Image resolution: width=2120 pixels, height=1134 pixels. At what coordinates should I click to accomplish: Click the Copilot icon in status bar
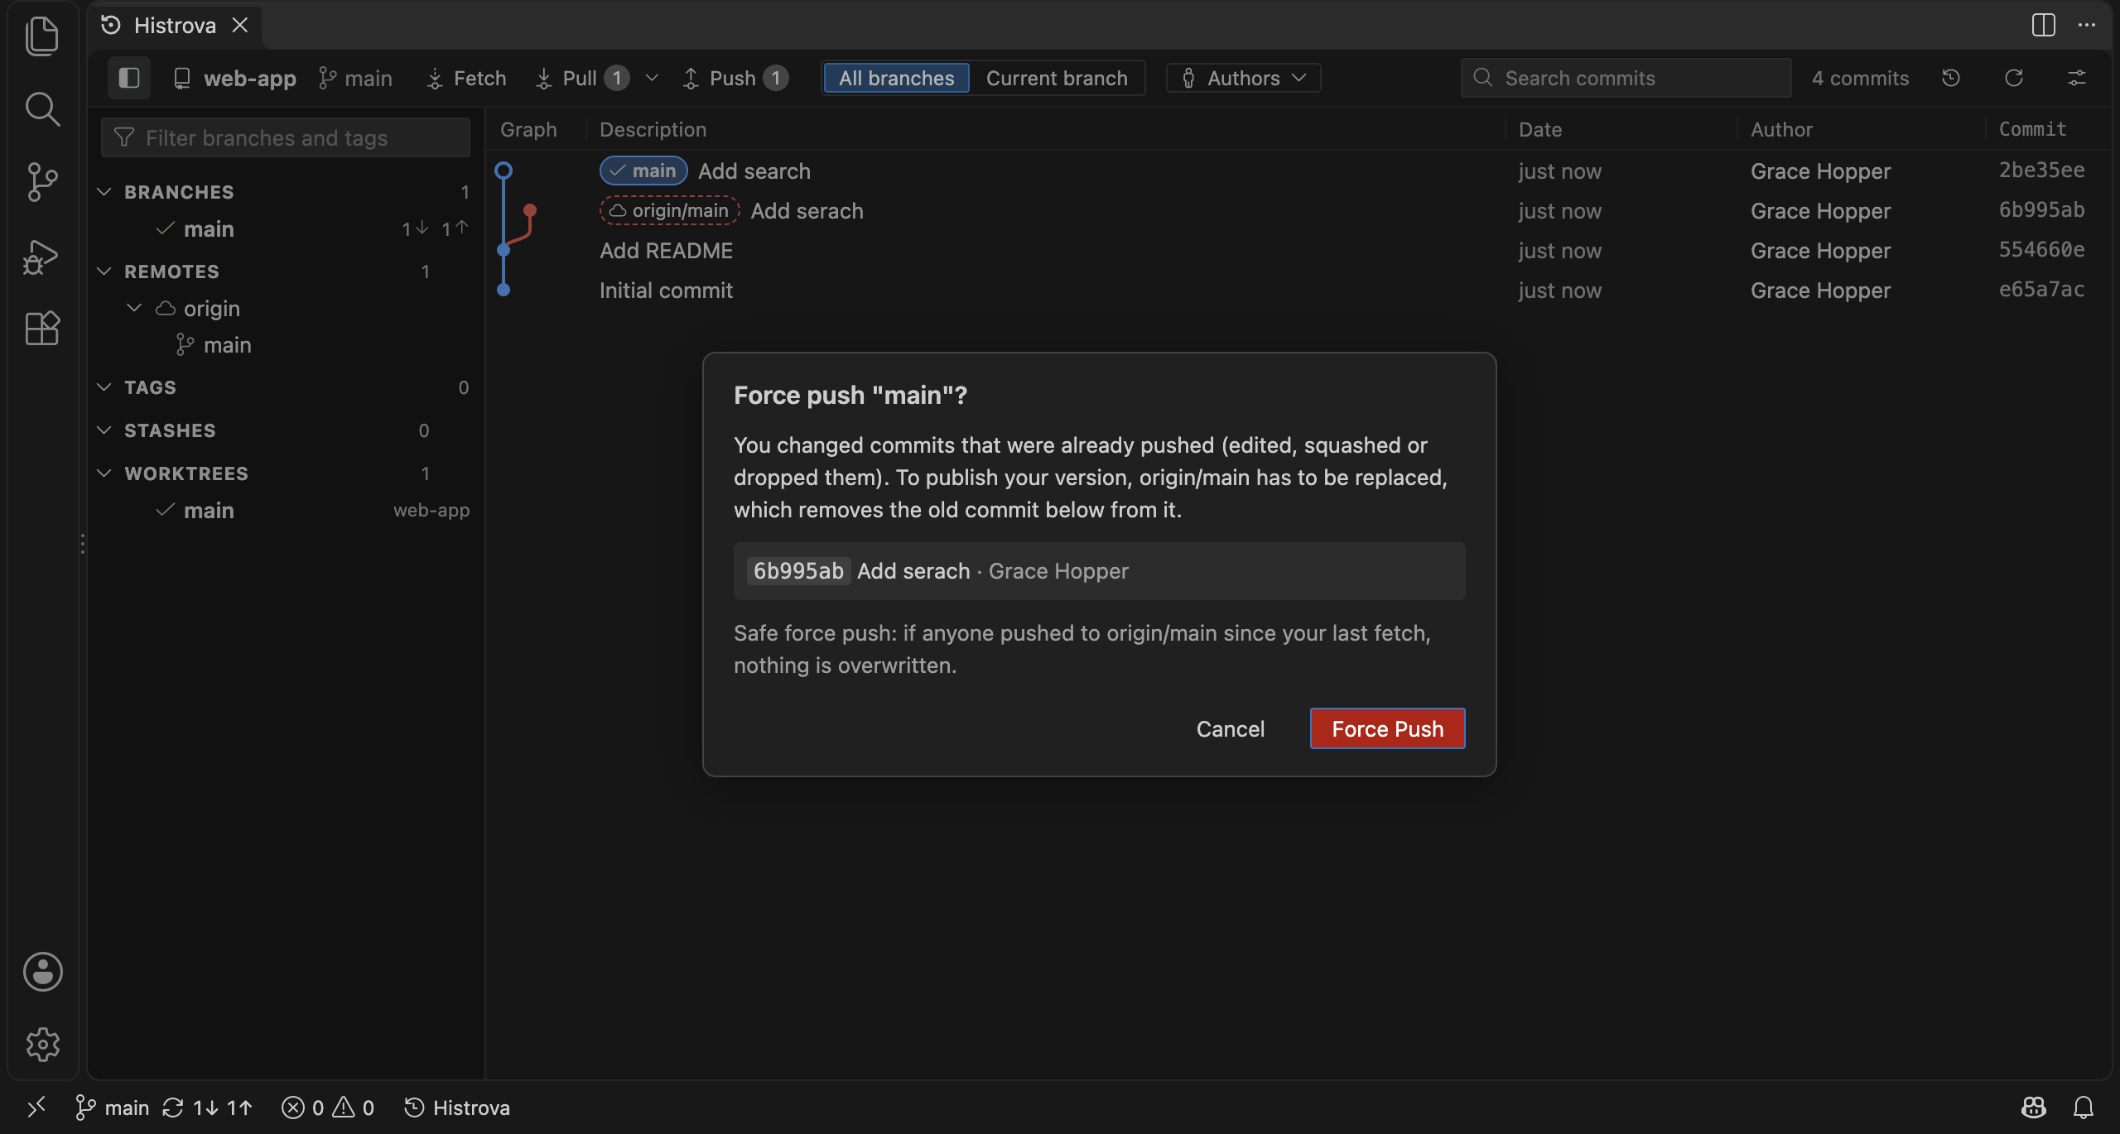pyautogui.click(x=2034, y=1108)
